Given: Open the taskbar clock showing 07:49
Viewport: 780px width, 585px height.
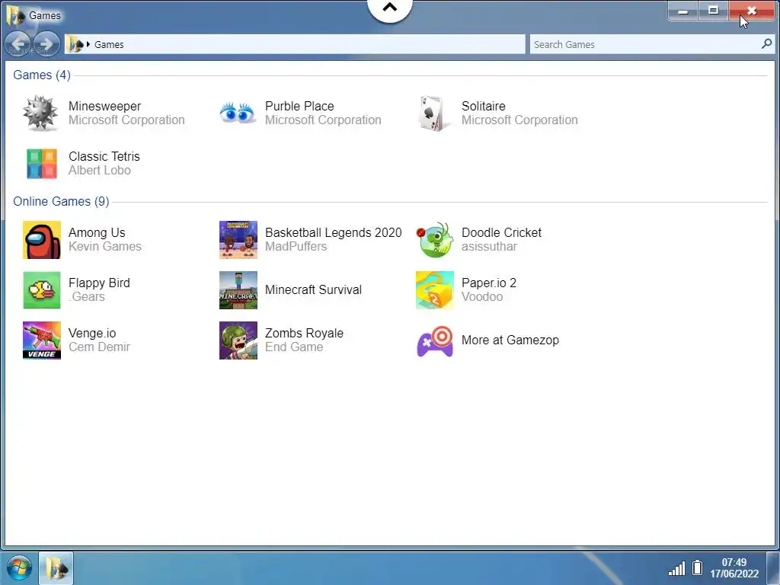Looking at the screenshot, I should pos(734,568).
